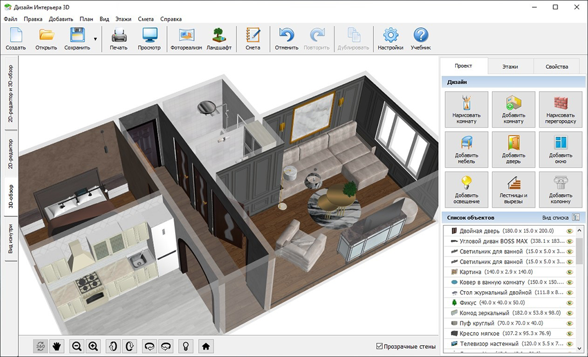Open the Этажи menu in menu bar
This screenshot has height=357, width=588.
[123, 19]
